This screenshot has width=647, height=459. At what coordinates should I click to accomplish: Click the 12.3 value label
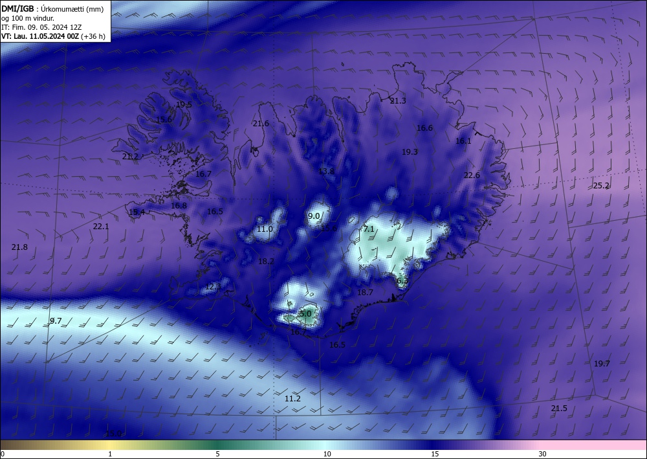[x=213, y=286]
